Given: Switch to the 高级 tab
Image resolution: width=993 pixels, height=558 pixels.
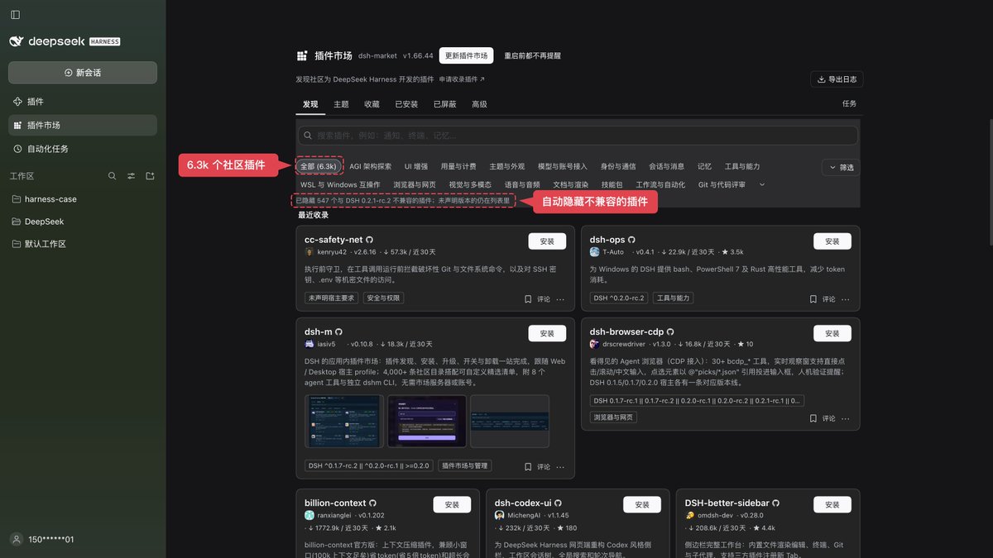Looking at the screenshot, I should (x=479, y=104).
